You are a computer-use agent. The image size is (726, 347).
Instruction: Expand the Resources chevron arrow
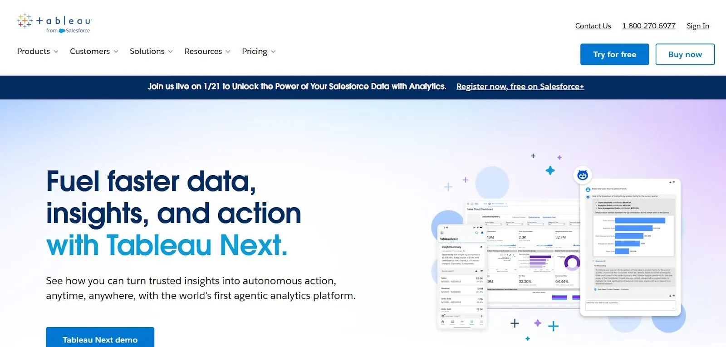tap(228, 52)
